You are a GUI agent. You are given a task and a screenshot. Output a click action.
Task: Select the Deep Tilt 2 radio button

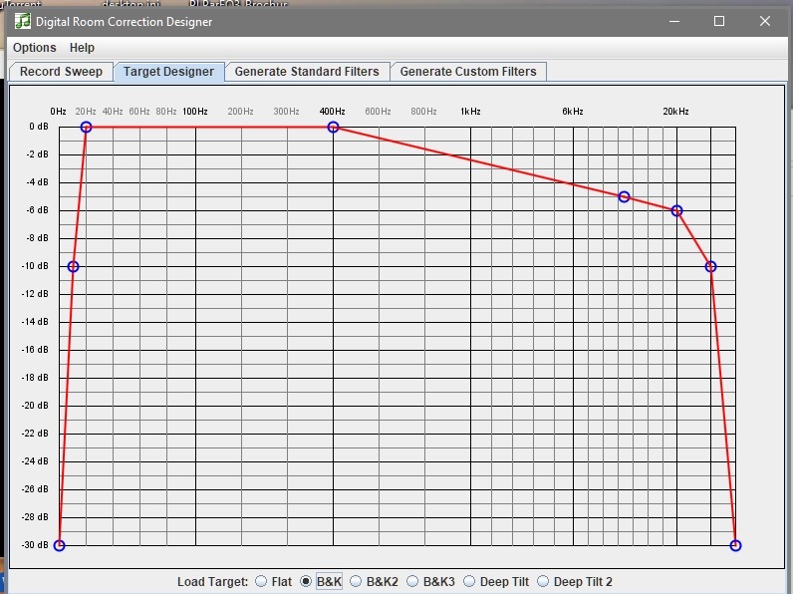(x=543, y=581)
